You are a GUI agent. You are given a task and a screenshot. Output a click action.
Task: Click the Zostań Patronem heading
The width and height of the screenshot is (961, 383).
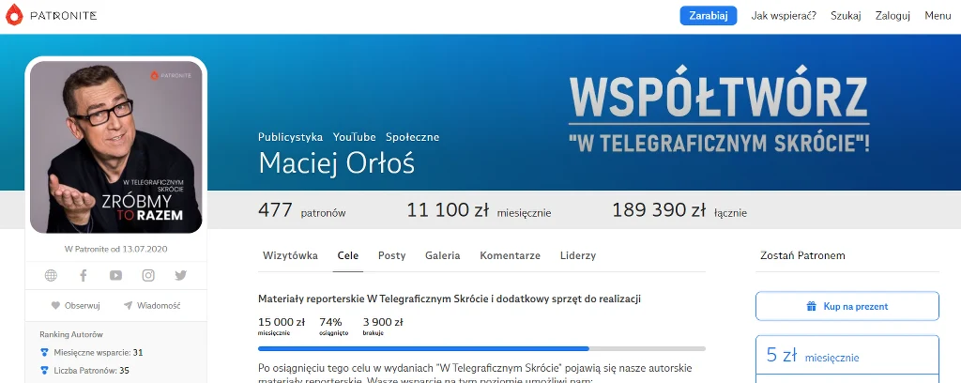coord(802,255)
